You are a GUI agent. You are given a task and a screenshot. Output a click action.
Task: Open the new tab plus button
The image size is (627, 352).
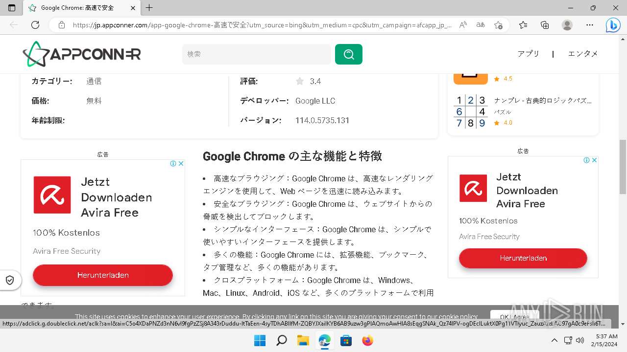(149, 8)
